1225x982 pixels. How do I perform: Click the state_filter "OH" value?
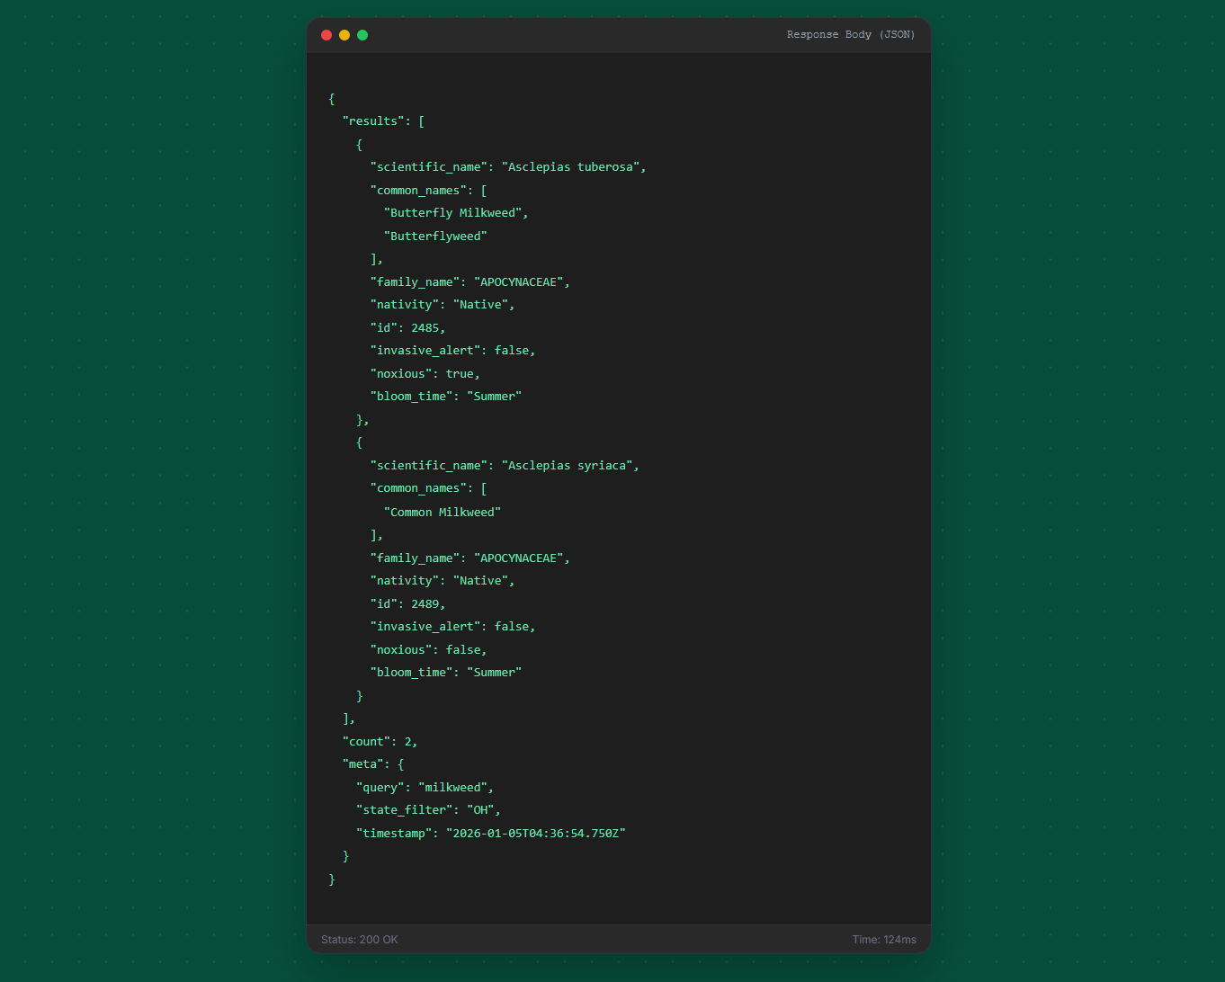480,810
